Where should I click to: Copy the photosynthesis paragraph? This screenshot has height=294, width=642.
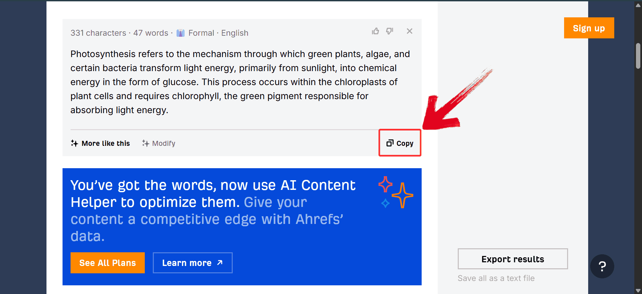click(x=400, y=143)
